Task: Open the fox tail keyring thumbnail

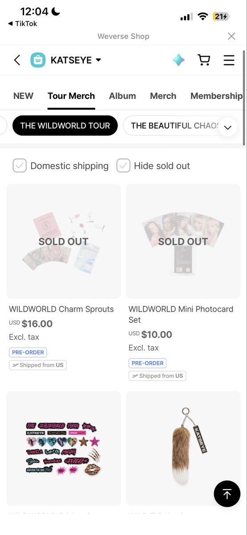Action: point(183,448)
